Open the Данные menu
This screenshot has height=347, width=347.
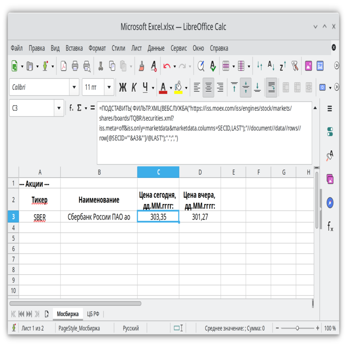pos(156,48)
